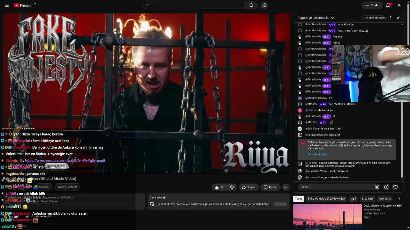Click @yakuphocaa6467's avatar in chat

[x=300, y=98]
